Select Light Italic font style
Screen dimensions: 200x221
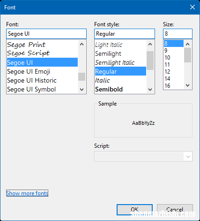point(120,45)
